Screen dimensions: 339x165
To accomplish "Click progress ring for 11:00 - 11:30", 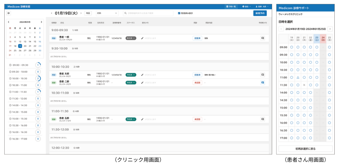I will 38,92.
